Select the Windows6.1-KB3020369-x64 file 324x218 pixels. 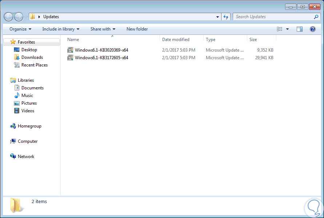[x=101, y=50]
